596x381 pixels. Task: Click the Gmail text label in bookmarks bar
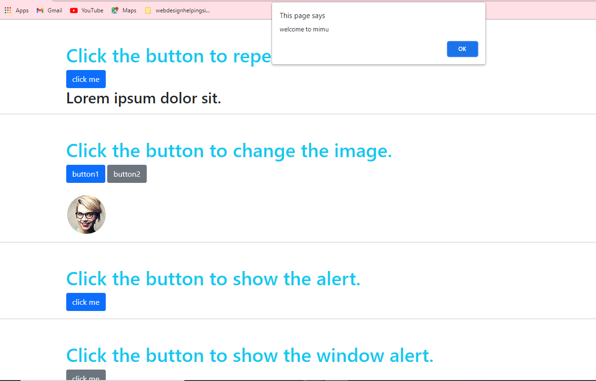[x=55, y=10]
